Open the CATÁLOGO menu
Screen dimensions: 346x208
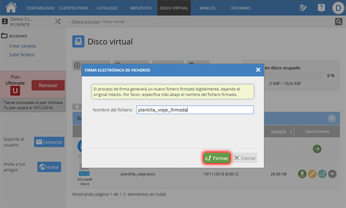(107, 8)
